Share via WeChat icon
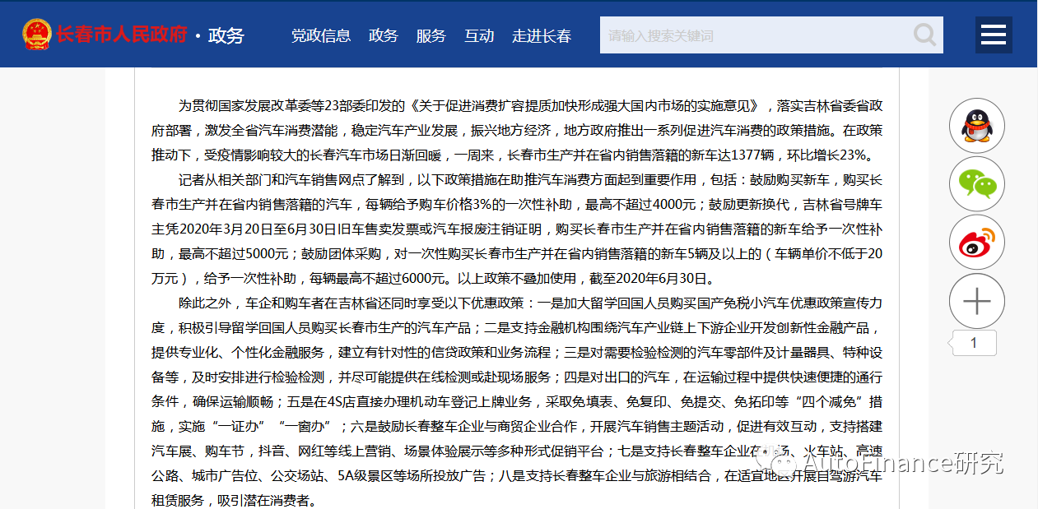The width and height of the screenshot is (1038, 509). (x=977, y=184)
